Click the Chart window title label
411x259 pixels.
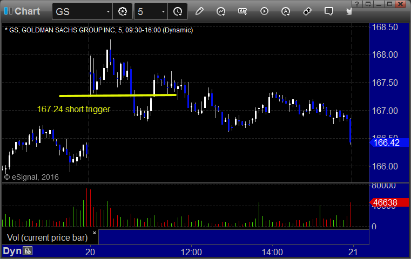(x=27, y=11)
